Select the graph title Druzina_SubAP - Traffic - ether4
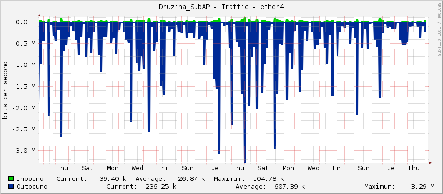 click(x=221, y=7)
